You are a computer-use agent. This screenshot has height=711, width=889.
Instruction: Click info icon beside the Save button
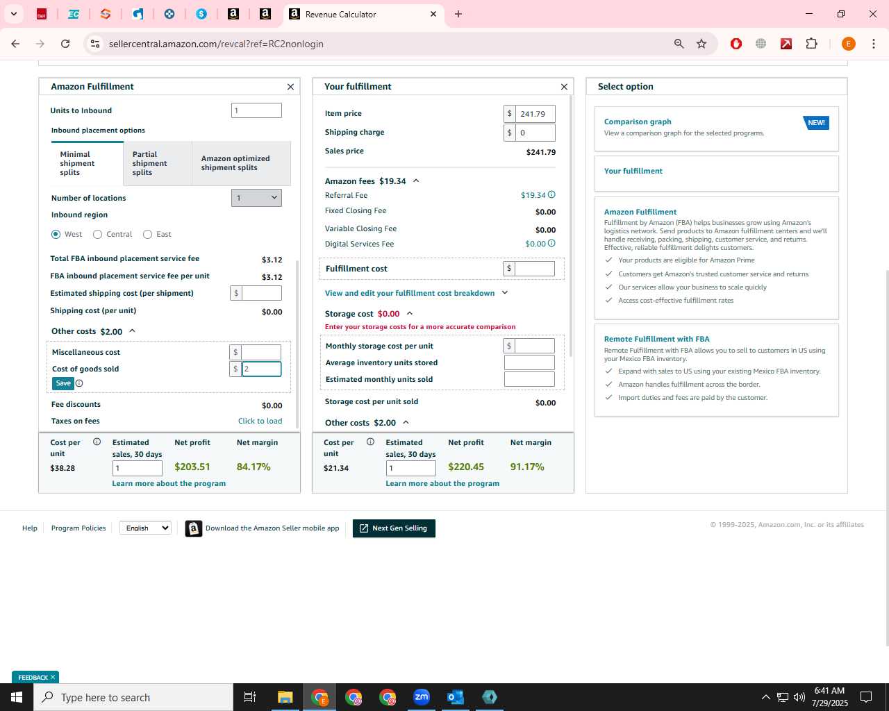[x=79, y=383]
